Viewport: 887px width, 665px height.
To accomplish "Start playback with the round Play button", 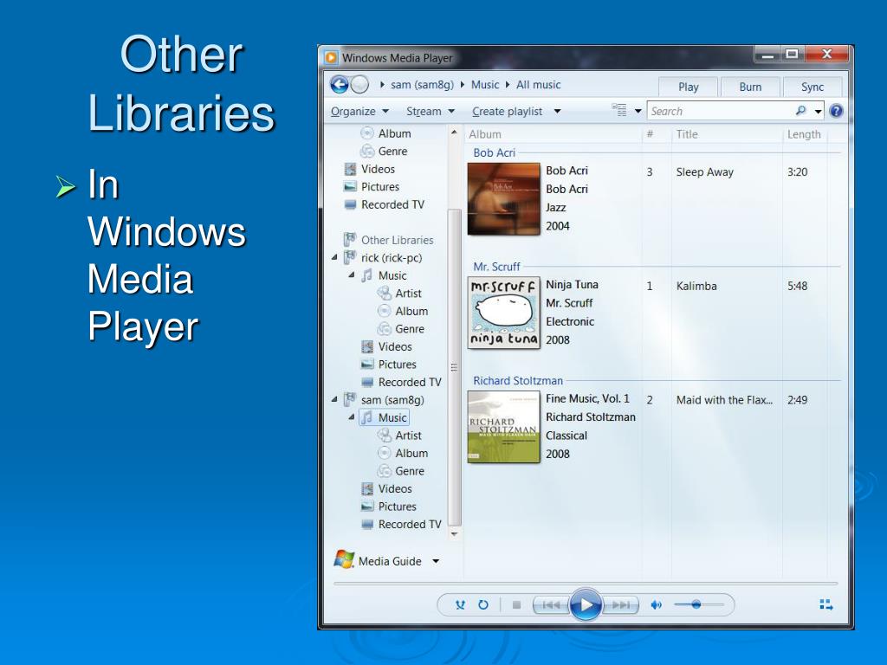I will (x=586, y=605).
